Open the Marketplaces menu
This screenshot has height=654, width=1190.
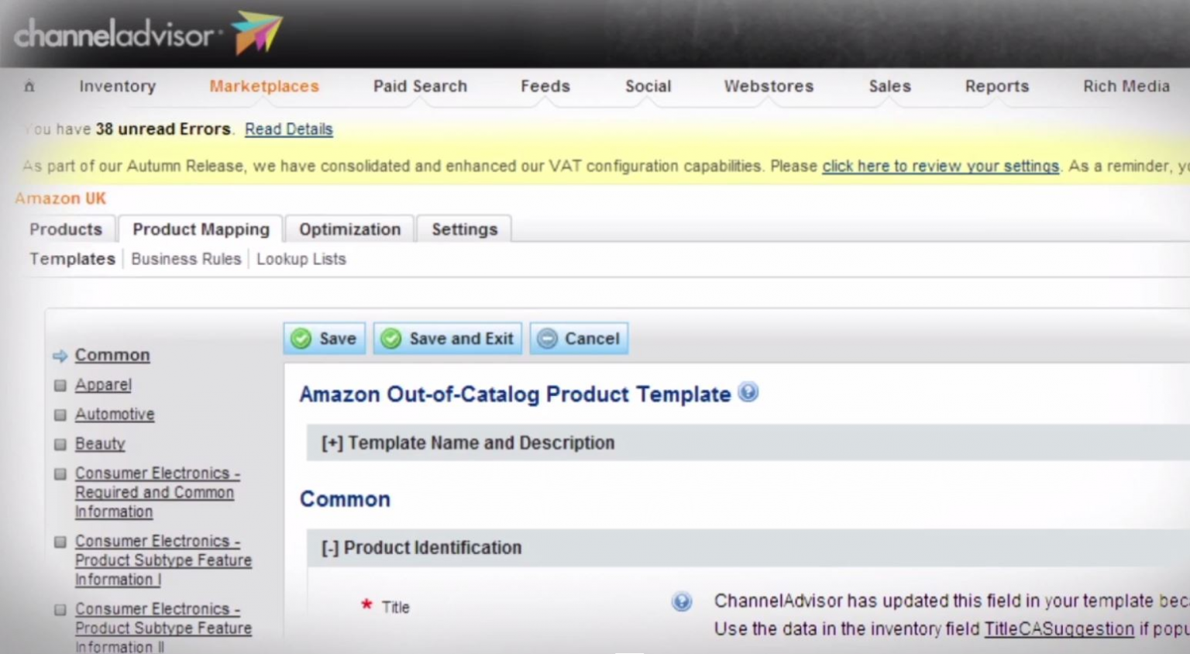point(263,86)
